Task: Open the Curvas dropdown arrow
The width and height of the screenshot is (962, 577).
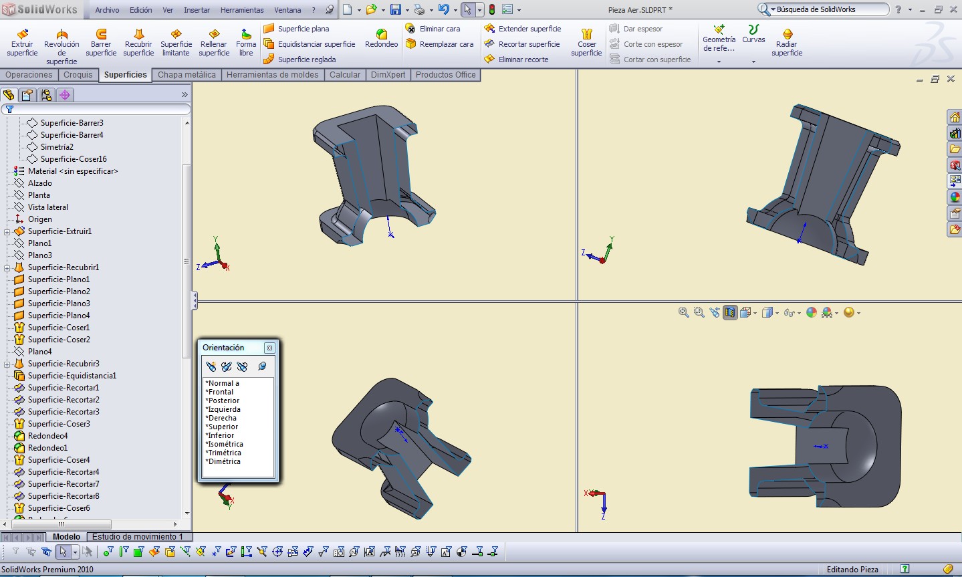Action: coord(753,62)
